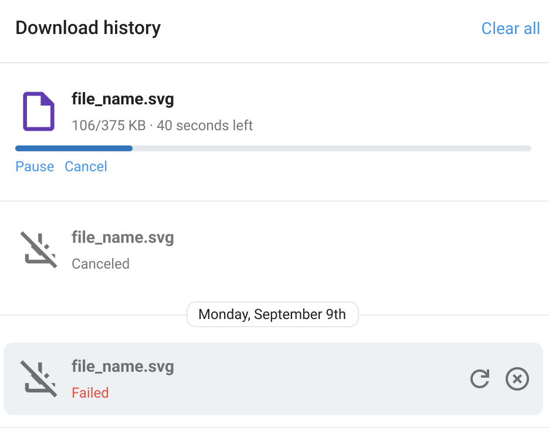Retry the failed download with the refresh icon

479,379
